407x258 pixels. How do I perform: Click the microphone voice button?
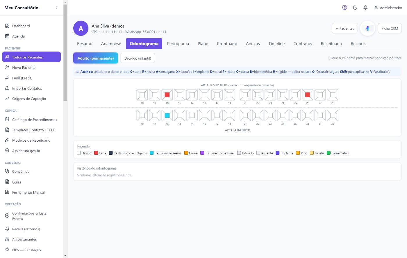pyautogui.click(x=367, y=28)
